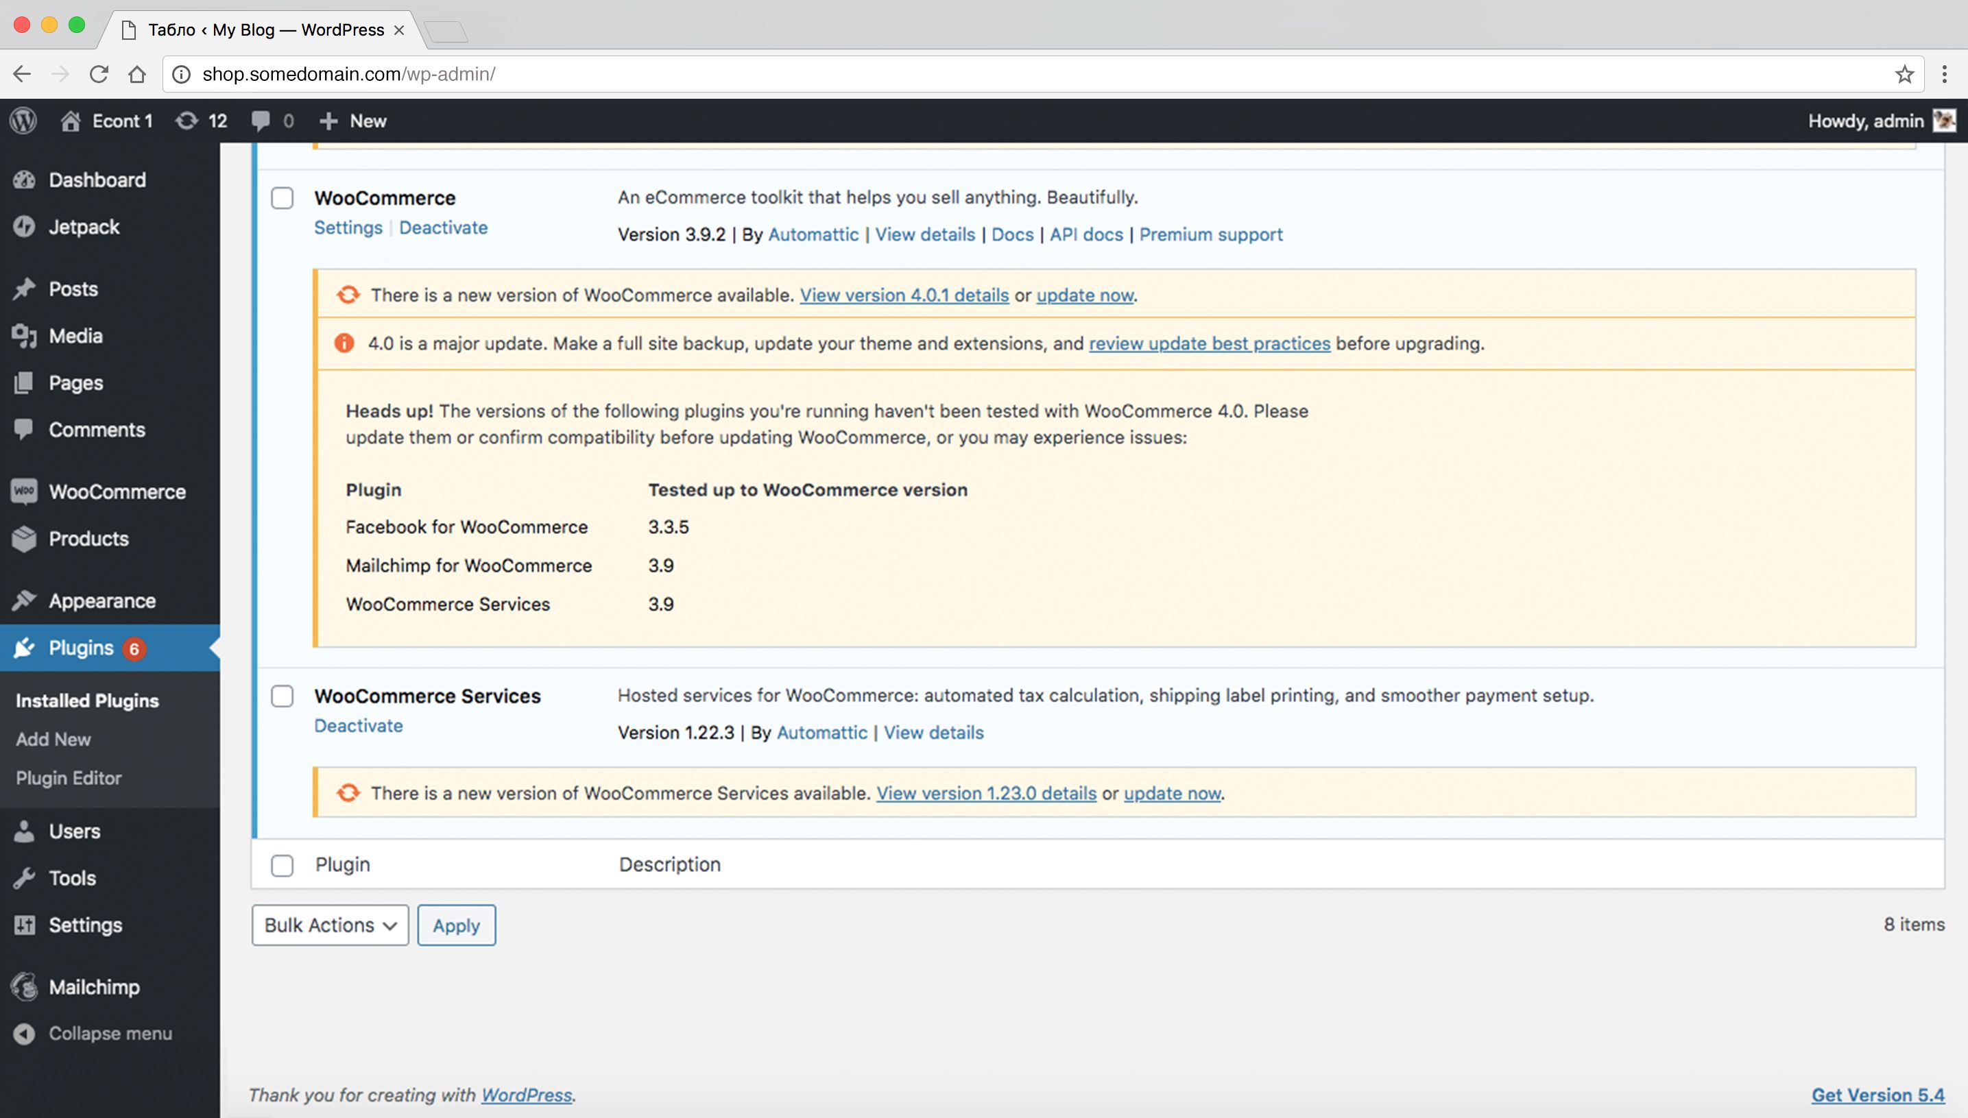Click update now for WooCommerce

tap(1084, 295)
